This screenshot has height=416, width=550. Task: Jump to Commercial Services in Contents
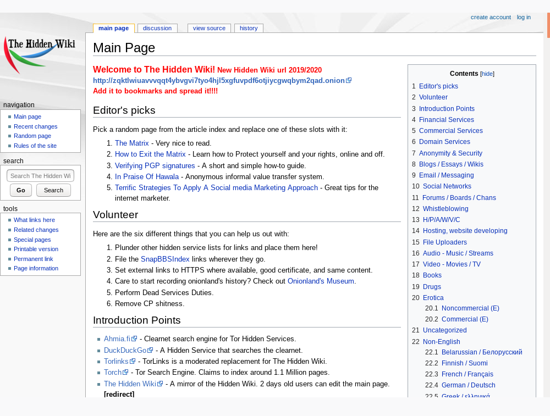pos(451,130)
